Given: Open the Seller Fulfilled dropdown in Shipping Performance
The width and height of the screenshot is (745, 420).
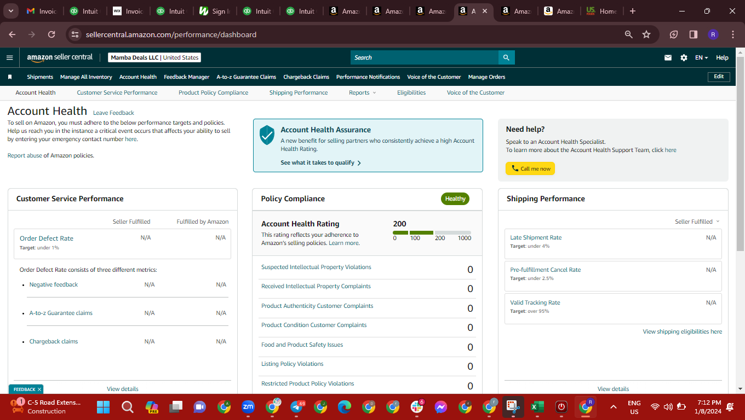Looking at the screenshot, I should point(697,221).
